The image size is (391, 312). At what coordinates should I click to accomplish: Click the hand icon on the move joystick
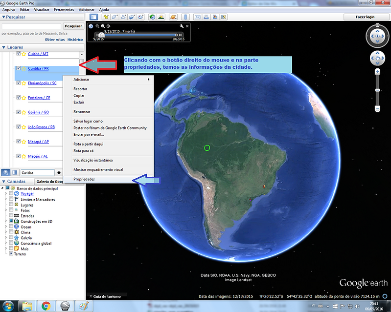[x=377, y=58]
